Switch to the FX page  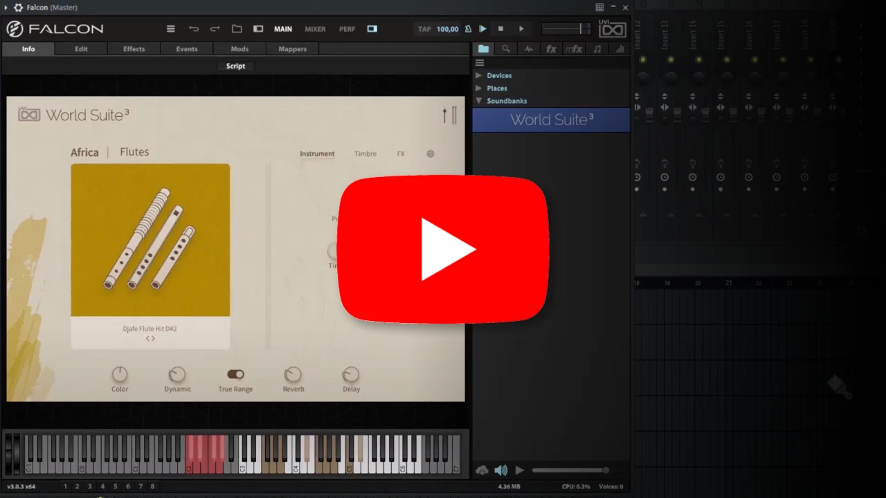click(401, 154)
